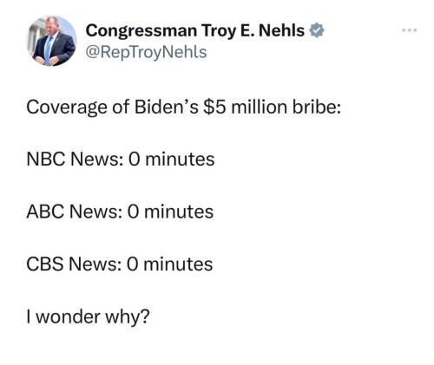The width and height of the screenshot is (434, 365).
Task: Click the word 'NBC' in the tweet
Action: [46, 160]
